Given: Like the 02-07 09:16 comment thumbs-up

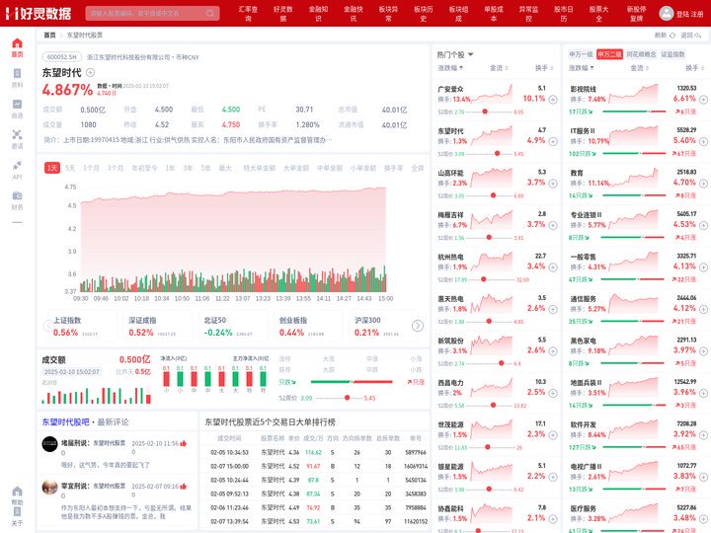Looking at the screenshot, I should point(184,487).
